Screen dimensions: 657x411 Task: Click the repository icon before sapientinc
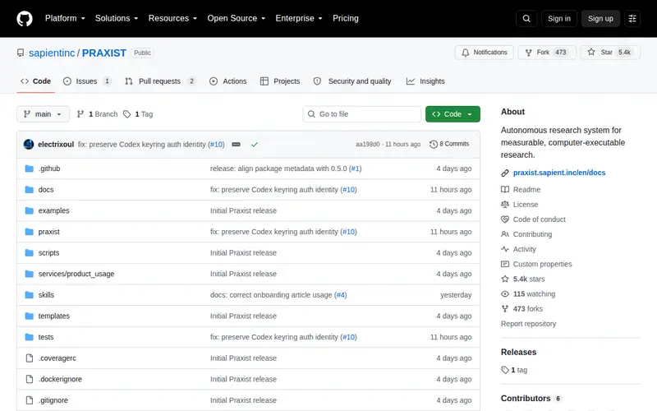(x=21, y=53)
